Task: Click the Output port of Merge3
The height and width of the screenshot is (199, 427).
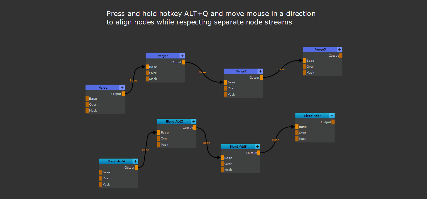Action: click(341, 56)
